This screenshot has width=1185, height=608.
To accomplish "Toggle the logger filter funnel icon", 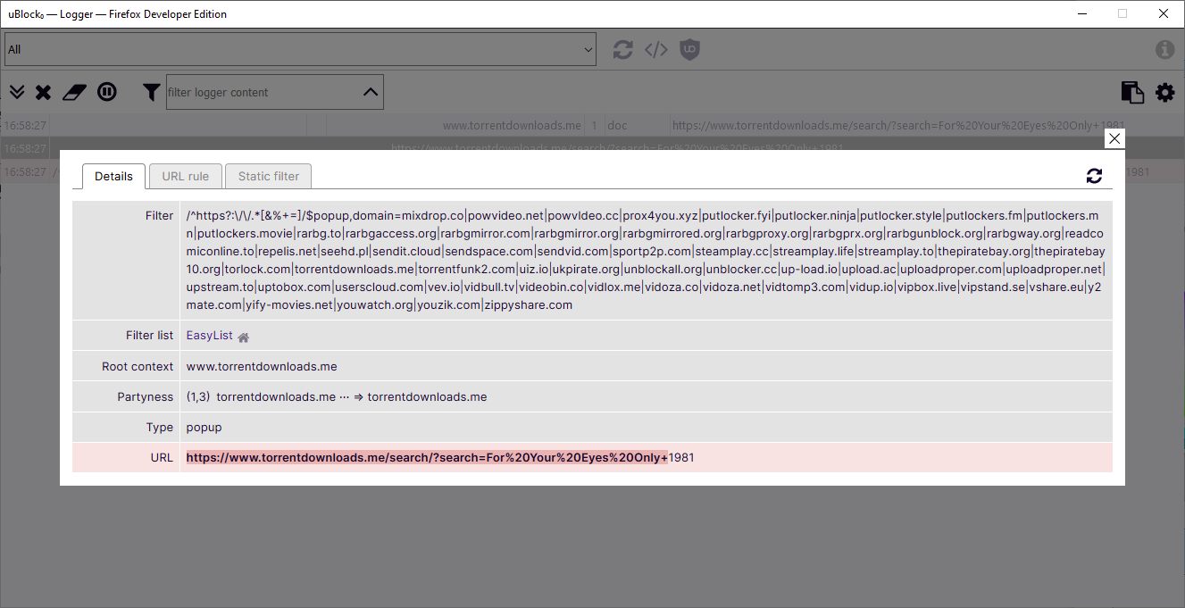I will tap(152, 92).
